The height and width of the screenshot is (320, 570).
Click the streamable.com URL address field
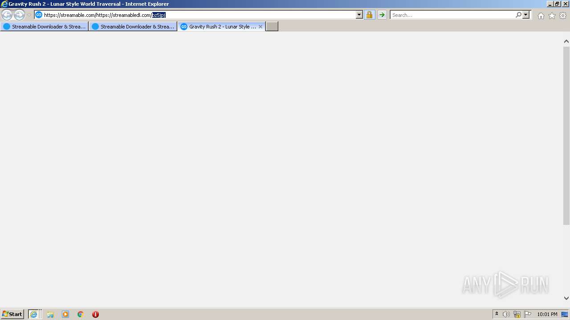(x=199, y=15)
